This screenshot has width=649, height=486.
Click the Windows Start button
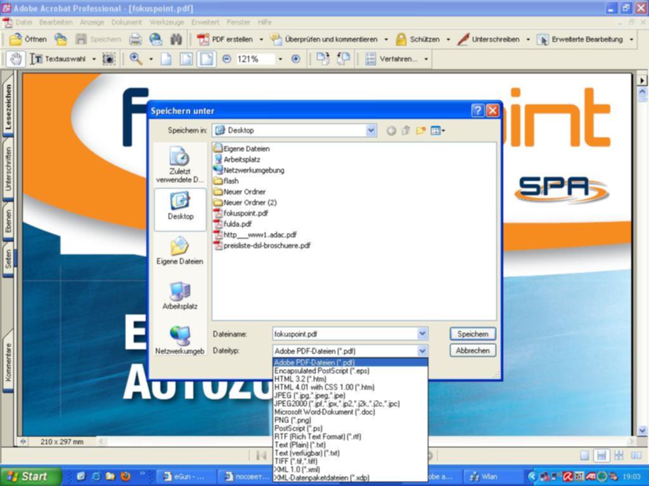tap(30, 477)
